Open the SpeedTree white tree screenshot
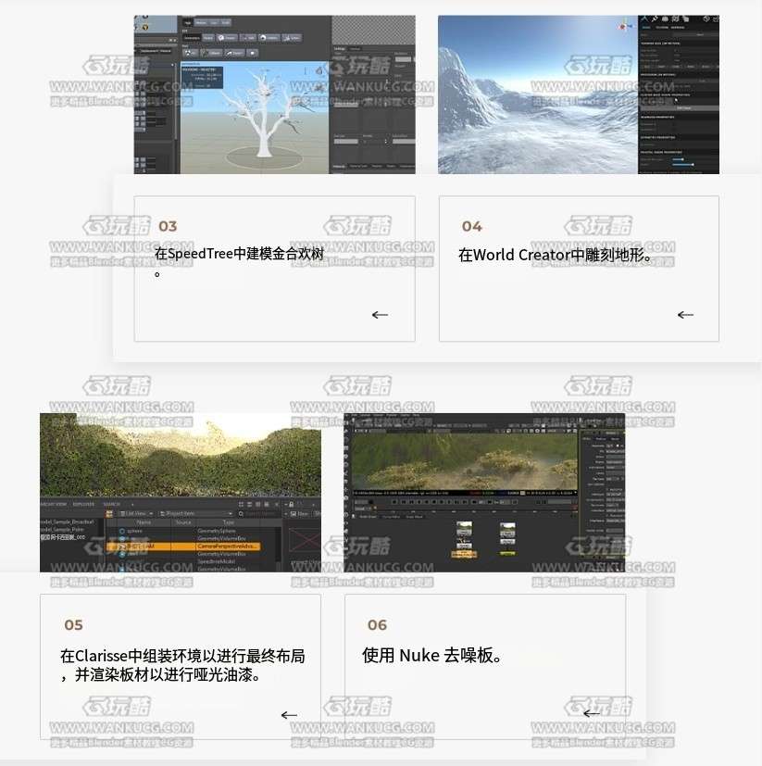 [x=274, y=94]
